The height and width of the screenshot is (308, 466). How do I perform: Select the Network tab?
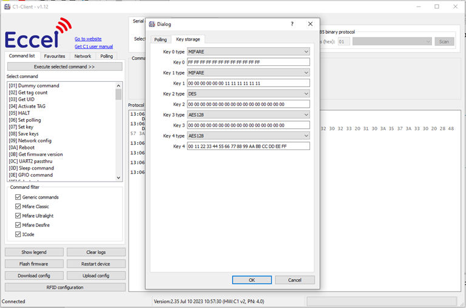pos(83,56)
